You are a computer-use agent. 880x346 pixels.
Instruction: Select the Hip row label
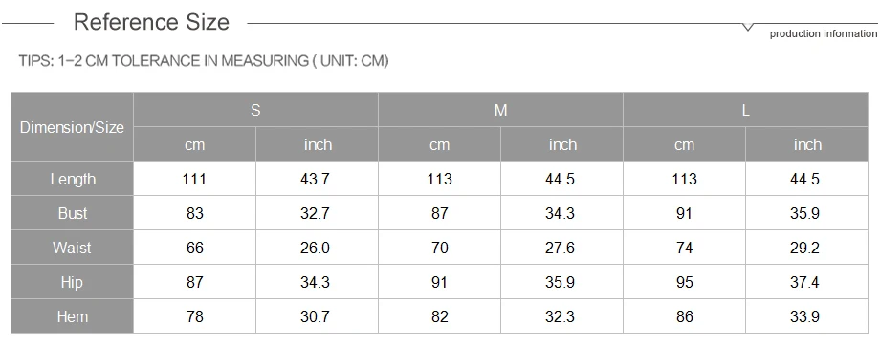click(x=73, y=282)
